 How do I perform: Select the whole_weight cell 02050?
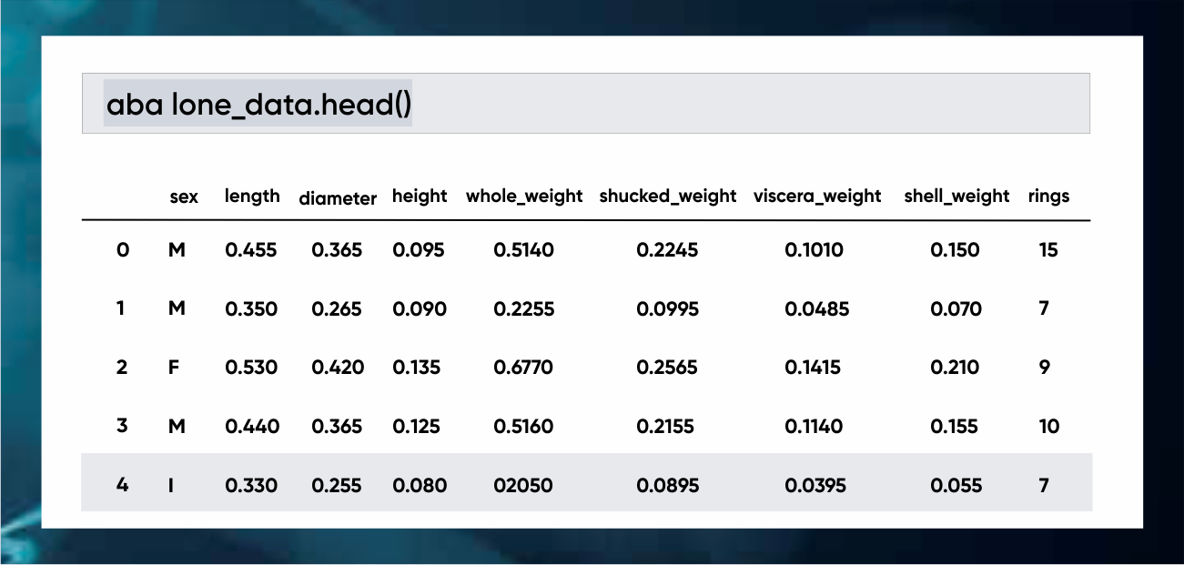(x=523, y=485)
